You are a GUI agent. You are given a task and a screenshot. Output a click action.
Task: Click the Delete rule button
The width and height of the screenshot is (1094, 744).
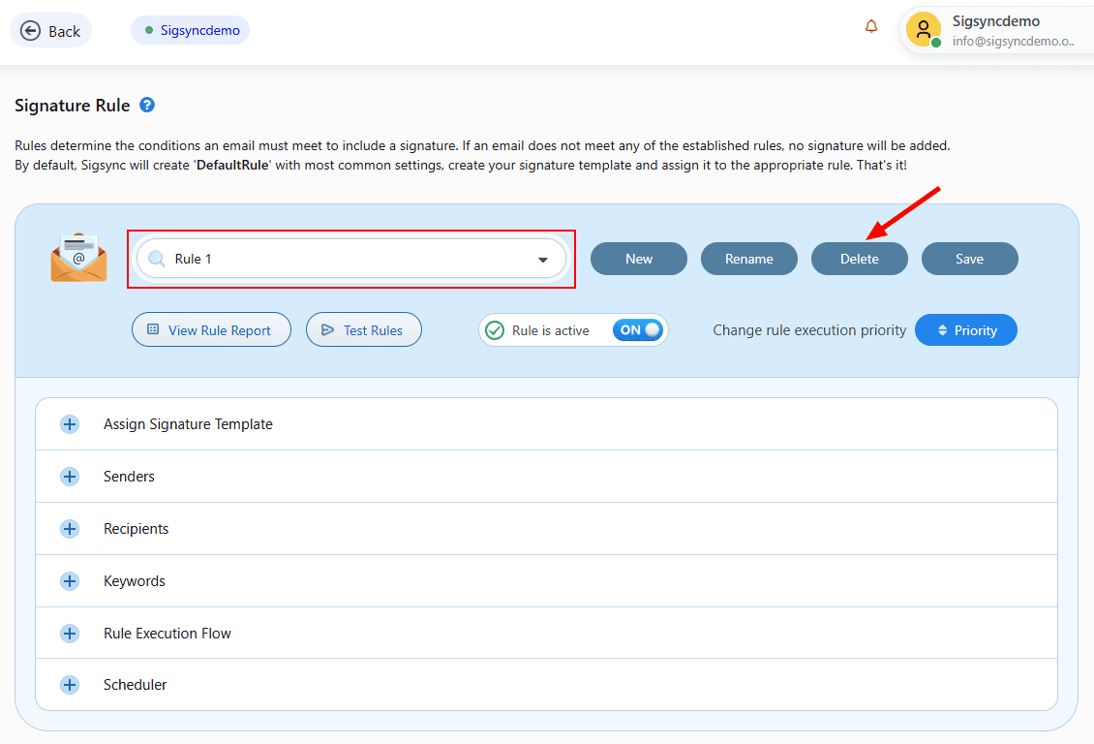[x=859, y=259]
